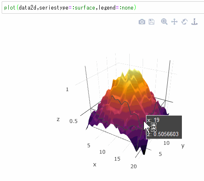This screenshot has width=204, height=181.
Task: Select the Pan arrows tool
Action: pos(174,22)
